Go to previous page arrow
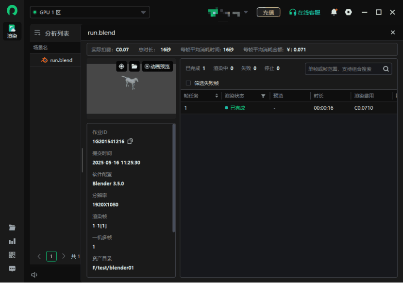 39,256
